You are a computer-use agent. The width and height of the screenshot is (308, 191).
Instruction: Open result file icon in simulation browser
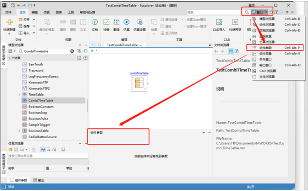click(10, 150)
